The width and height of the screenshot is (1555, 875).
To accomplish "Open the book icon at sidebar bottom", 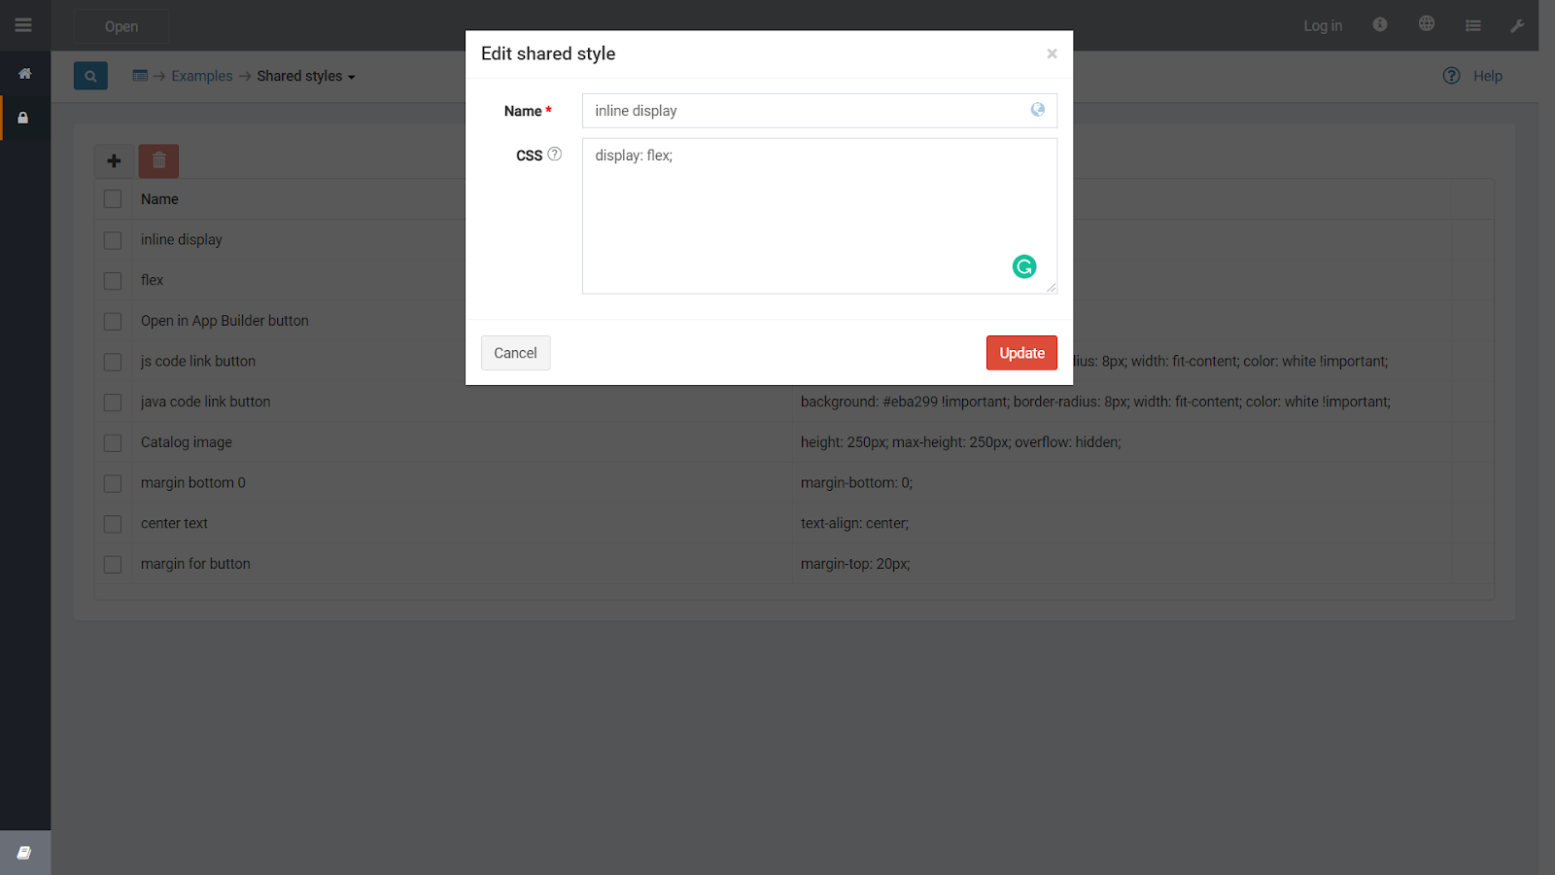I will [24, 853].
